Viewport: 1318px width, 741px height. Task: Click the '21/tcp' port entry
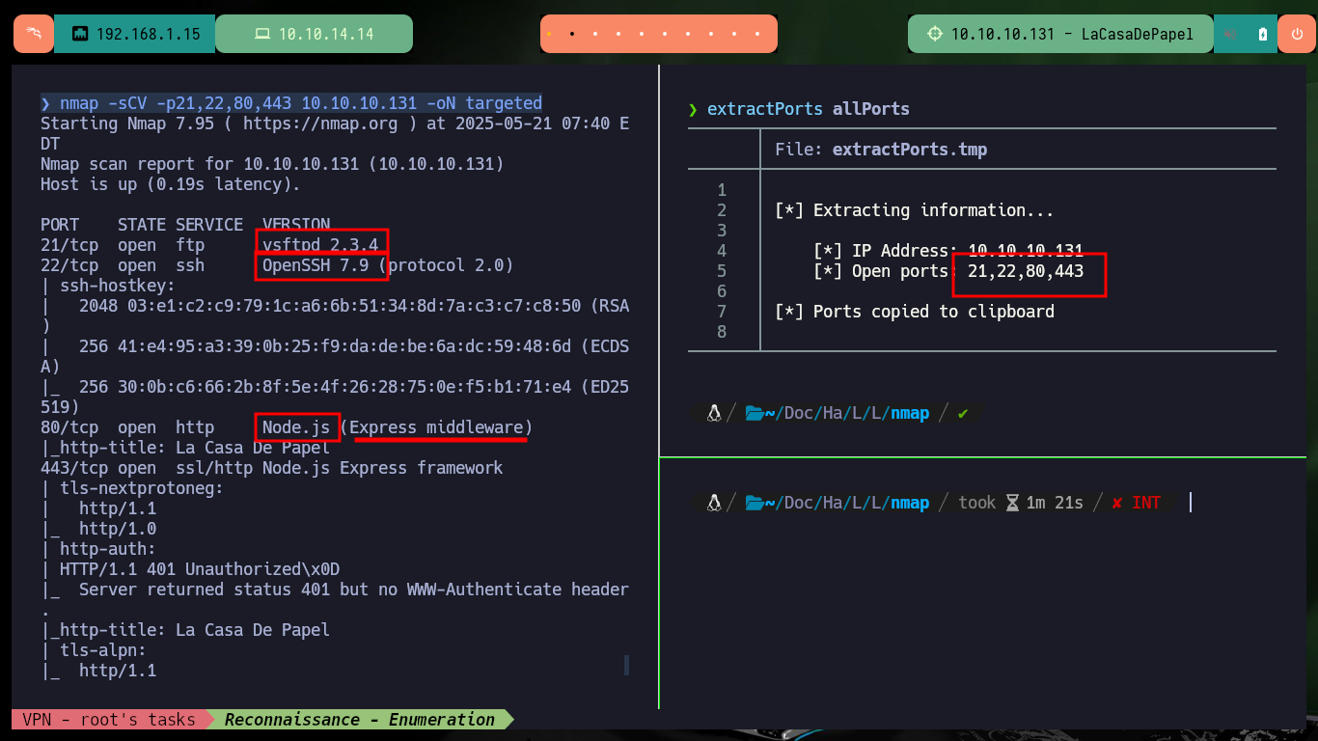tap(69, 245)
